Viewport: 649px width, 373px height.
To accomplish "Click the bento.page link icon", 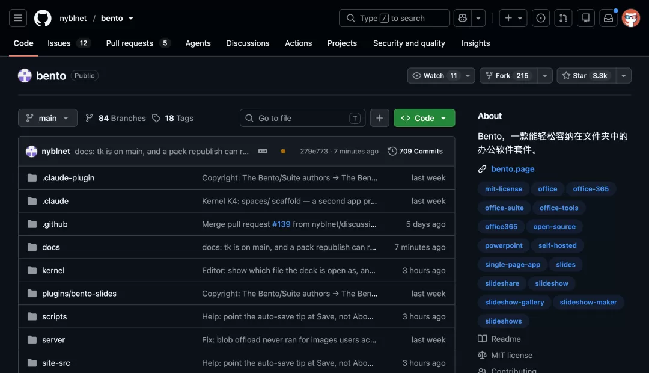I will (x=482, y=169).
